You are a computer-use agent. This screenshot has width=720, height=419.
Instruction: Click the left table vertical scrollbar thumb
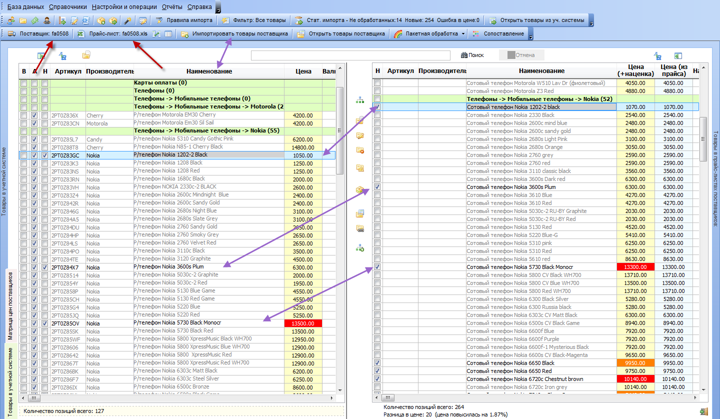(x=339, y=131)
